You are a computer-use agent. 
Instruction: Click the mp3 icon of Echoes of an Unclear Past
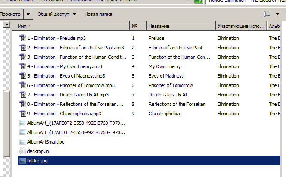click(x=23, y=48)
